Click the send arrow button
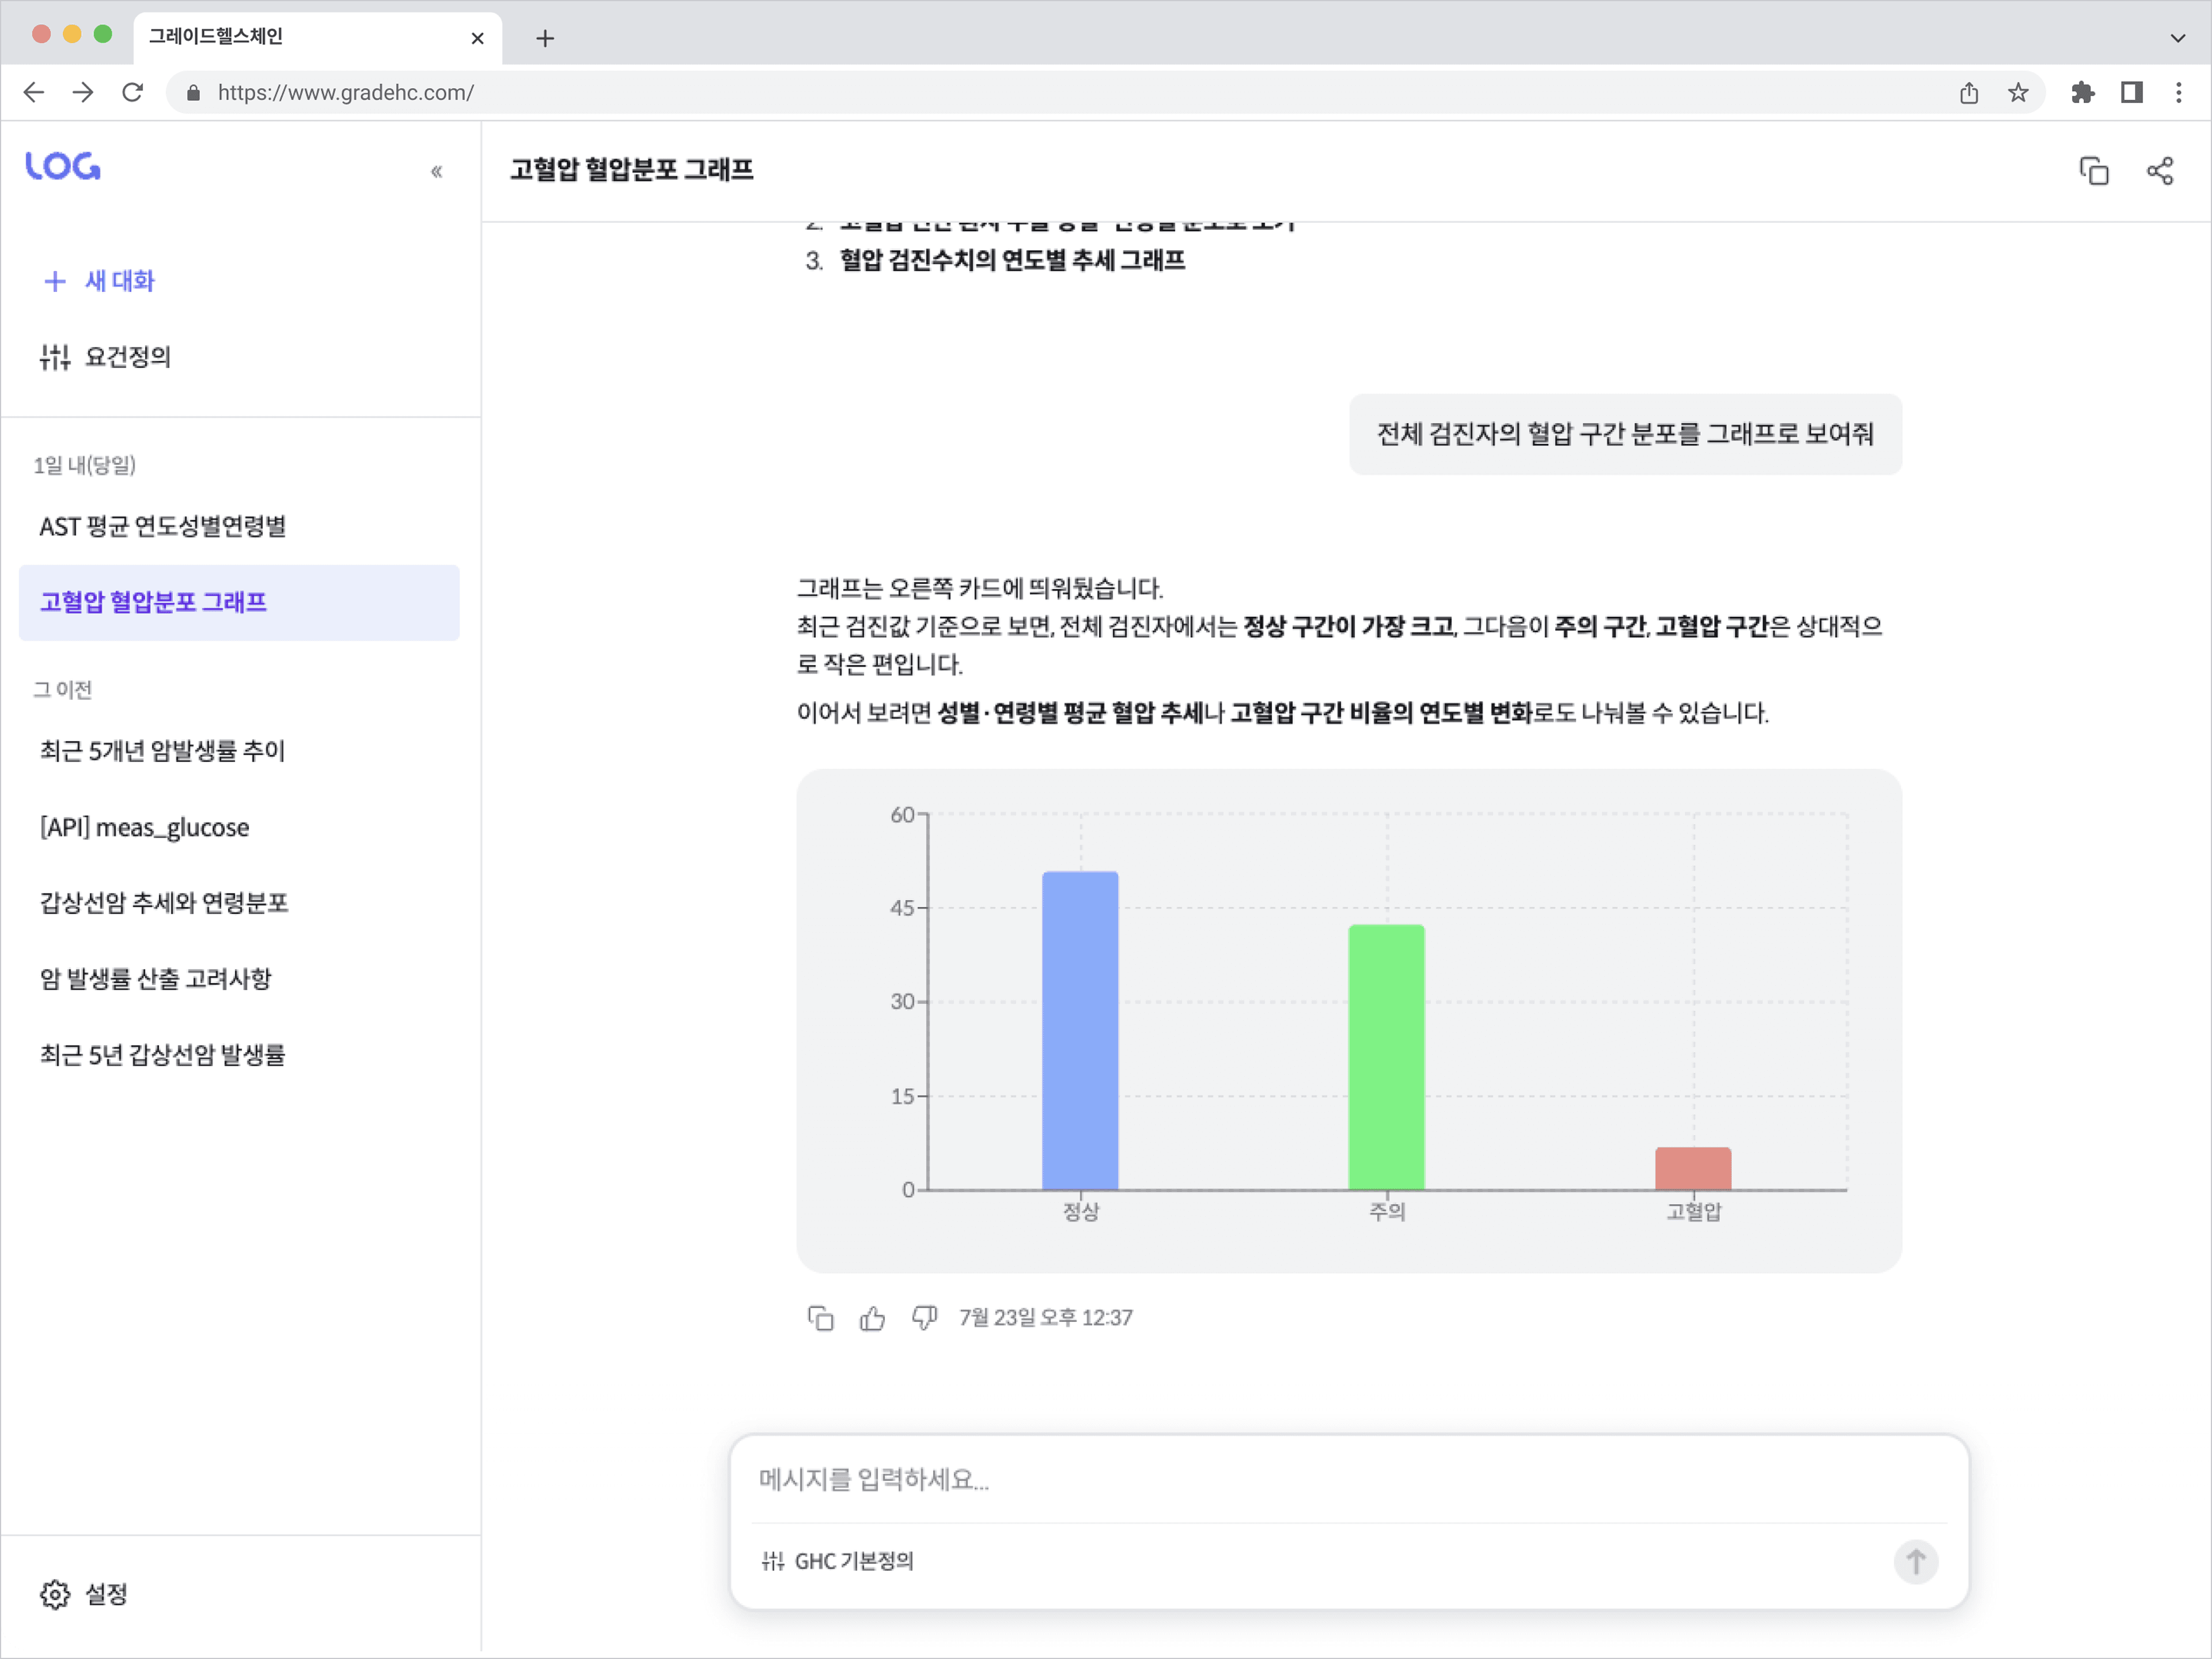 point(1916,1561)
